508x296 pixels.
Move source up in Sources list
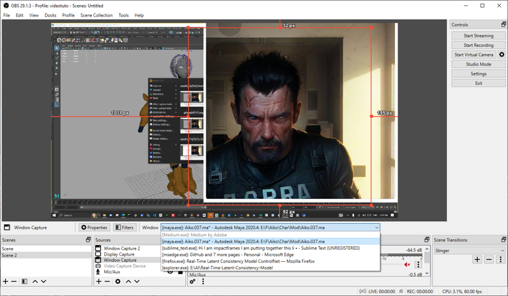(128, 281)
